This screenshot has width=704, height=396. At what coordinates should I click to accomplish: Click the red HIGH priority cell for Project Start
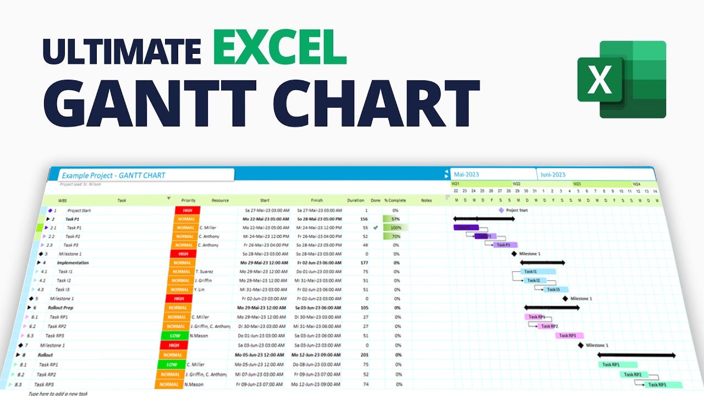[x=188, y=210]
